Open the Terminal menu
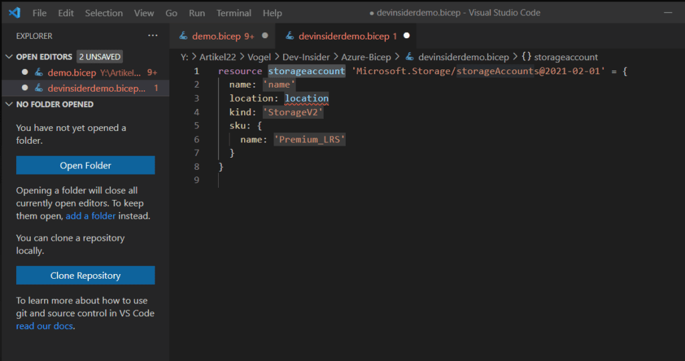Image resolution: width=685 pixels, height=361 pixels. click(233, 13)
